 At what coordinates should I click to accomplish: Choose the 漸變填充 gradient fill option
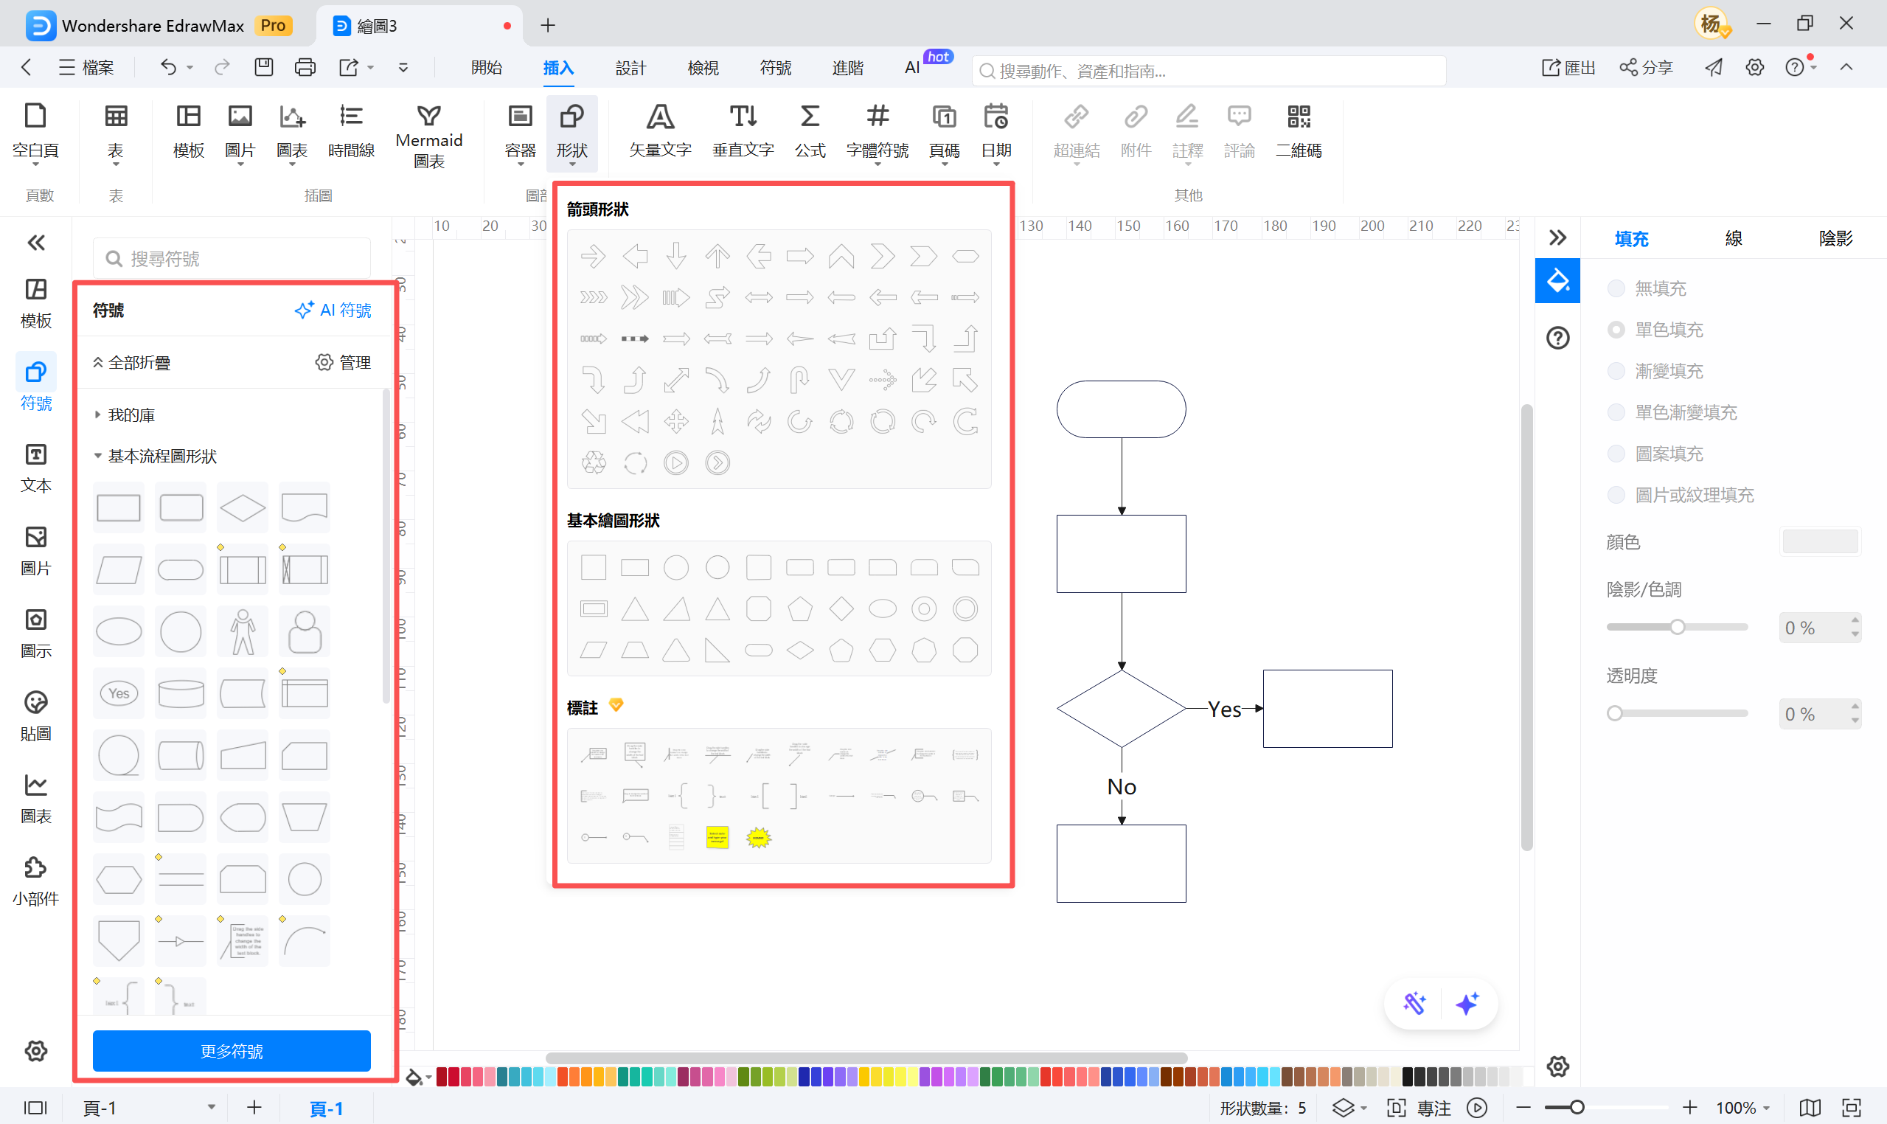pos(1616,371)
